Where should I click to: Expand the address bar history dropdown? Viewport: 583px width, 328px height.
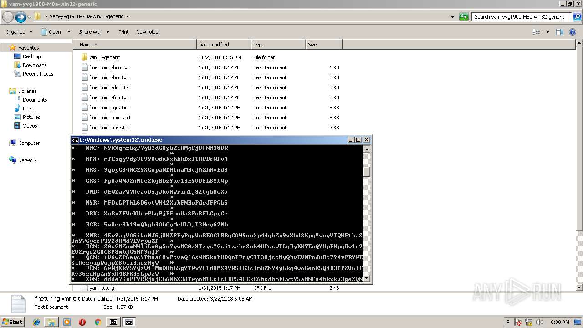point(452,17)
